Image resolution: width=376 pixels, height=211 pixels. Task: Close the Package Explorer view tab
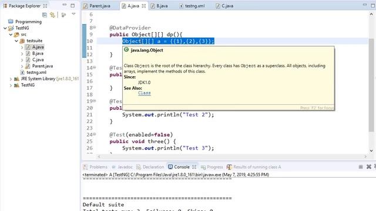coord(45,6)
